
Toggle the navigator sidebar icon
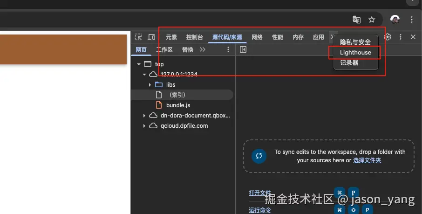[x=243, y=49]
